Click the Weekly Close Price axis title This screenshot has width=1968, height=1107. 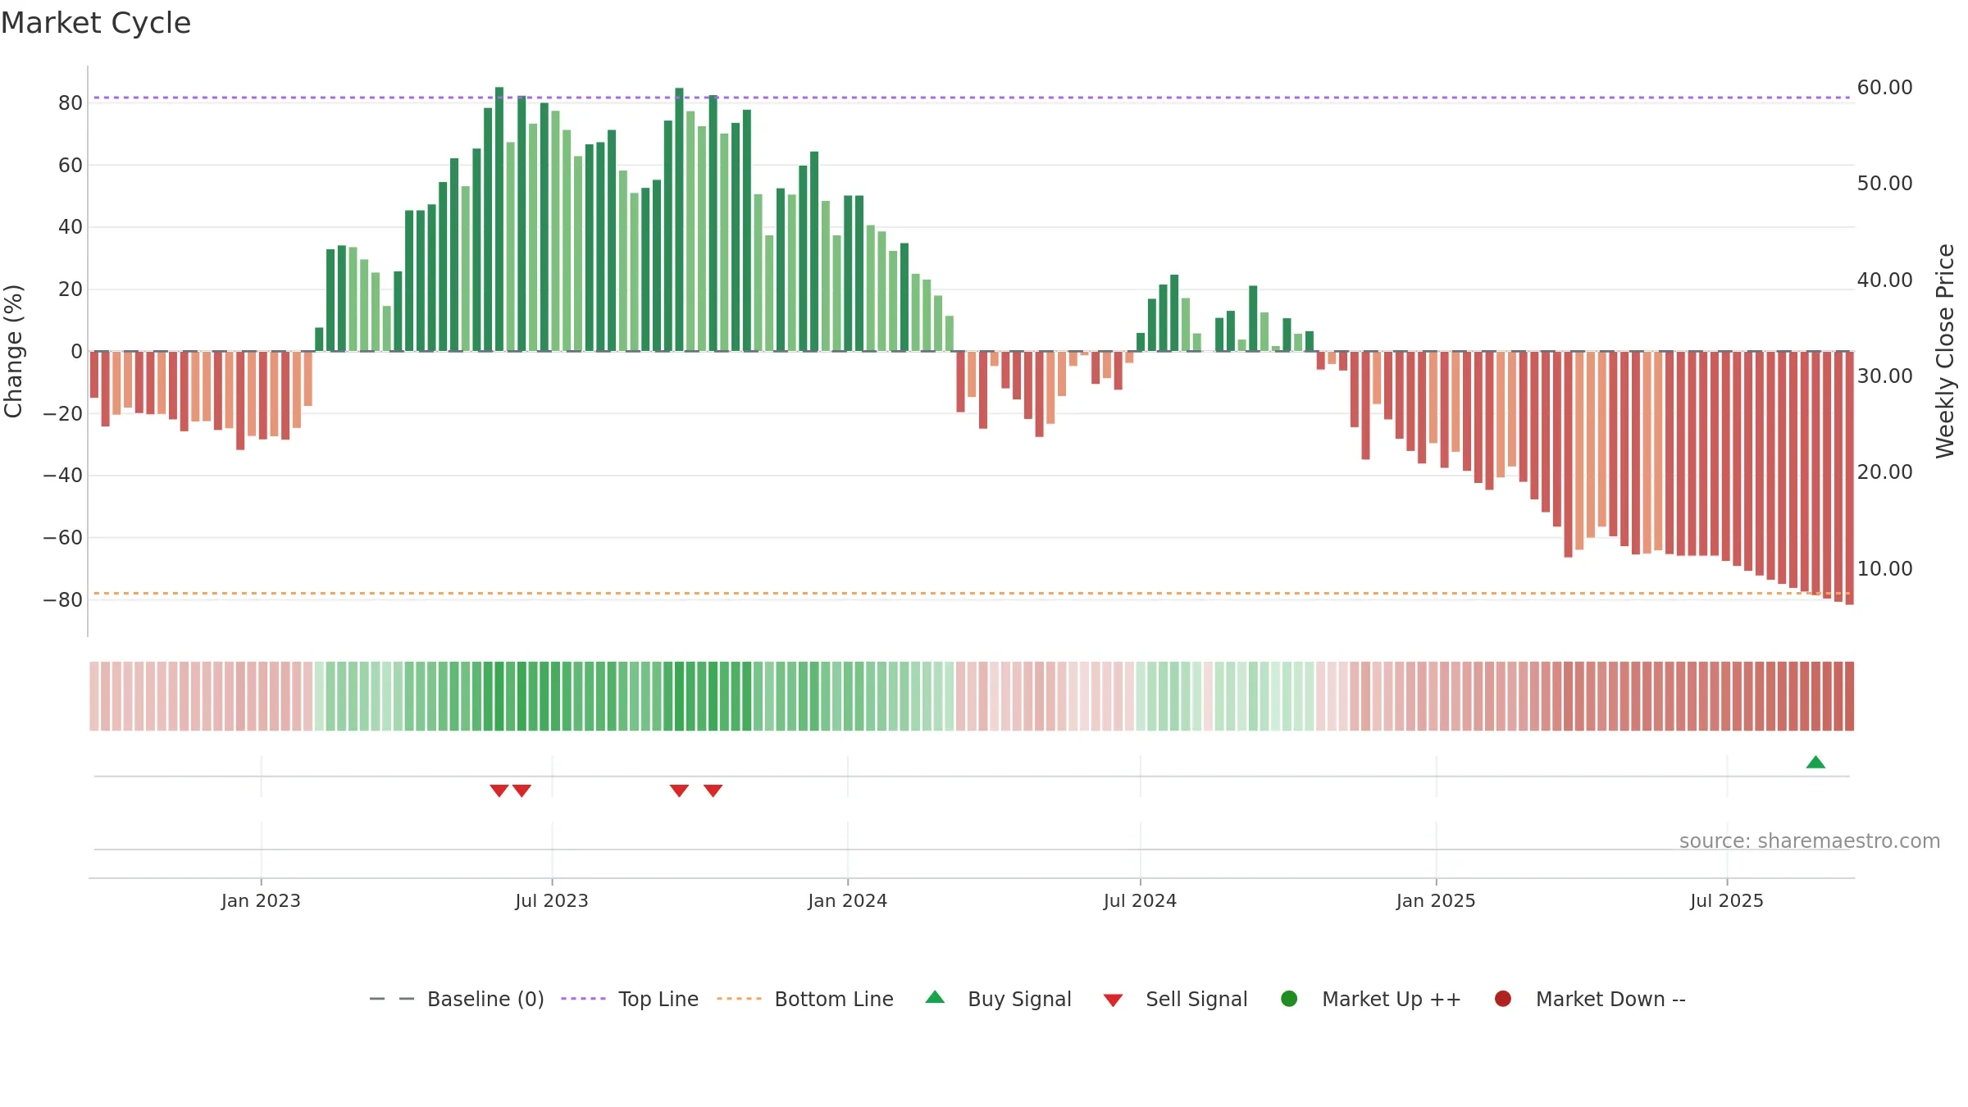click(x=1945, y=351)
